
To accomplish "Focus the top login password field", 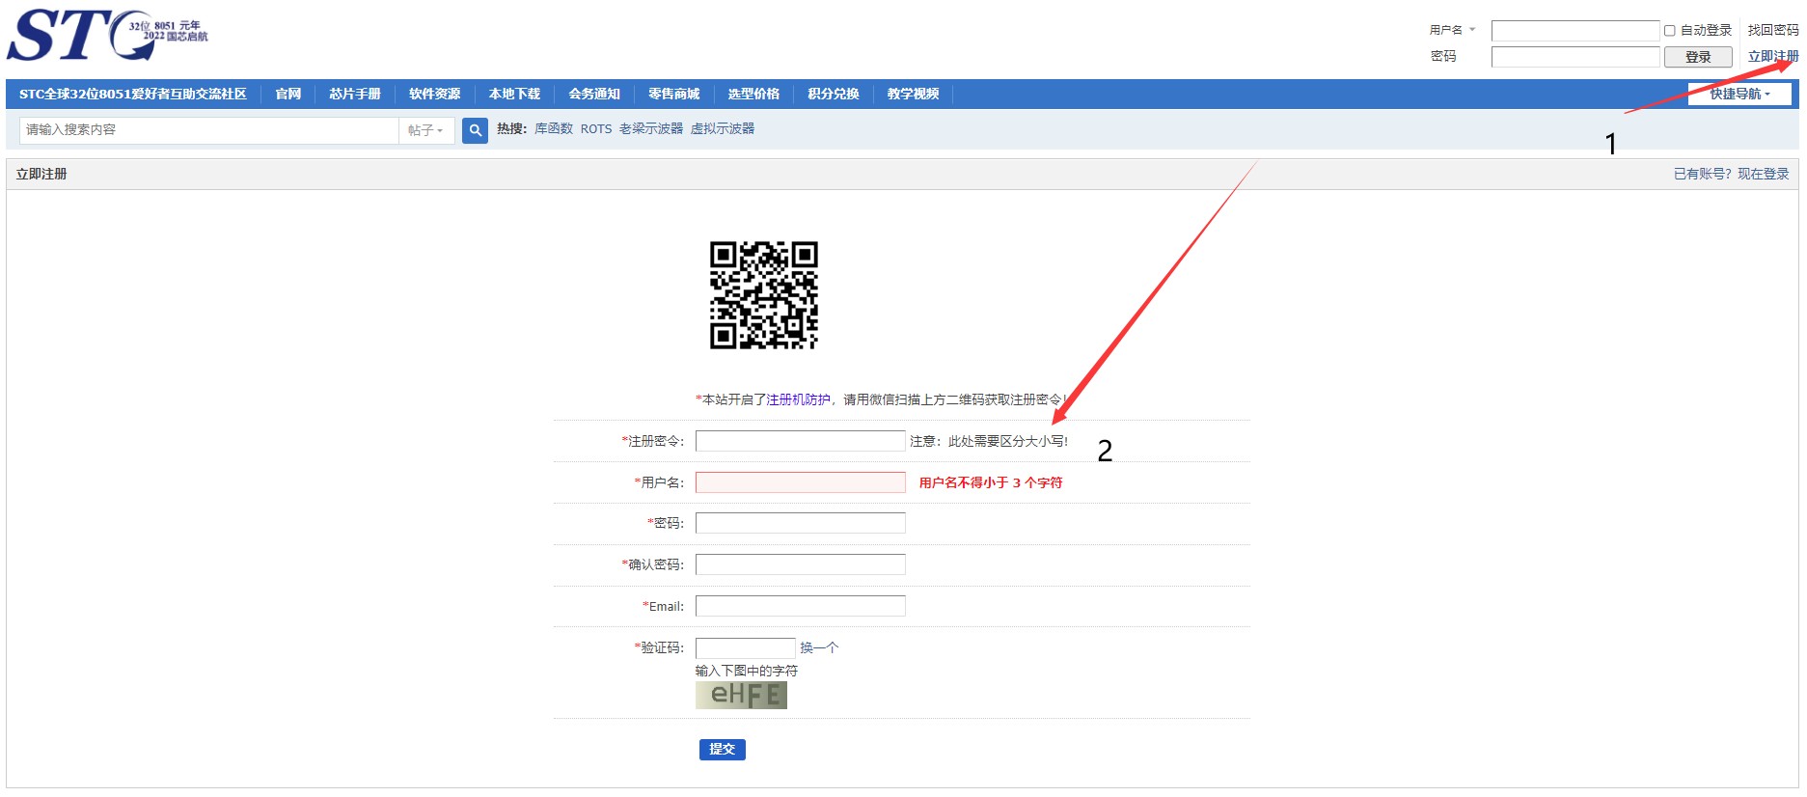I will click(x=1575, y=57).
